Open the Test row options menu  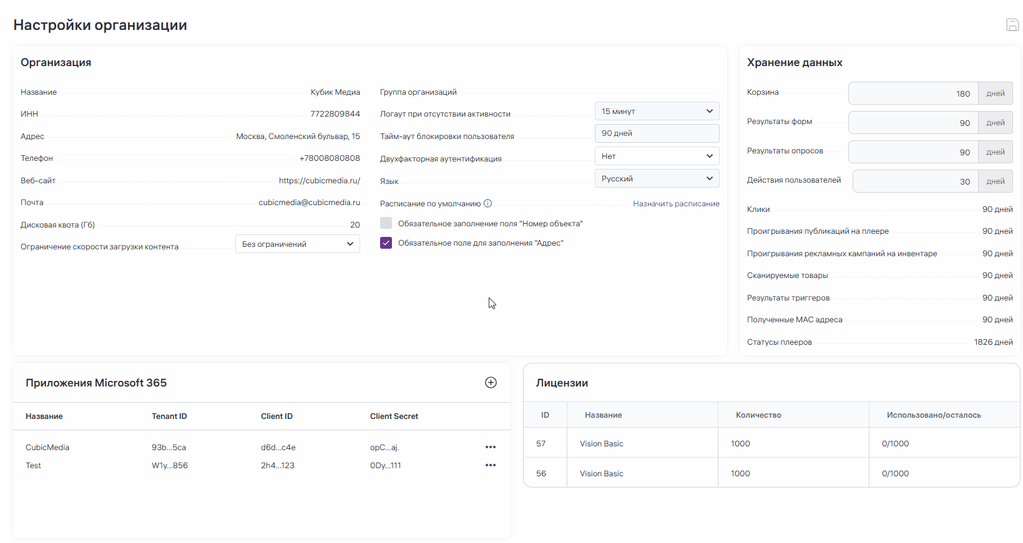491,465
